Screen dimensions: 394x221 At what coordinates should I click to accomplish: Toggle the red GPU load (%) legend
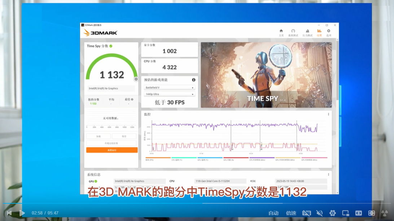236,159
